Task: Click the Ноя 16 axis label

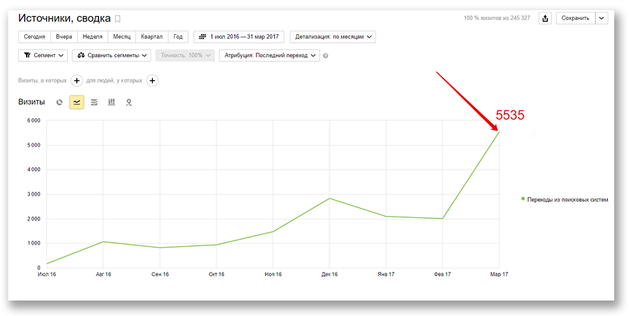Action: 273,275
